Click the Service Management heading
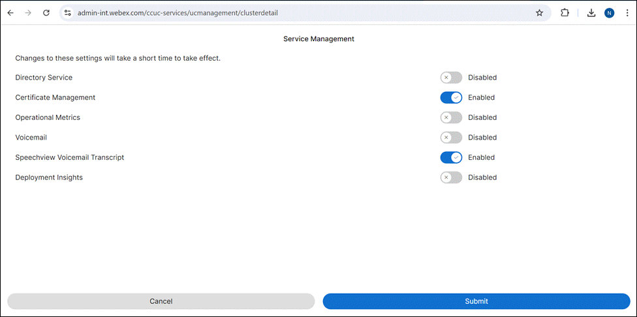 318,39
